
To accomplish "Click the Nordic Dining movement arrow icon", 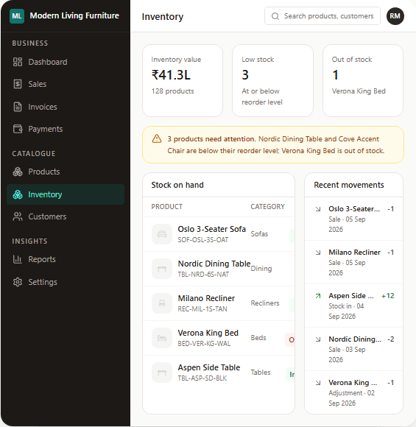I will [x=318, y=339].
